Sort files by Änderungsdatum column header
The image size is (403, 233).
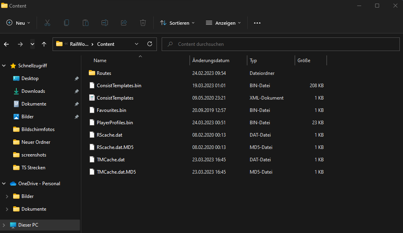[x=211, y=61]
